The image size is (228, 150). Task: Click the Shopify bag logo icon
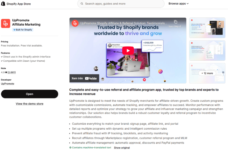[x=3, y=4]
